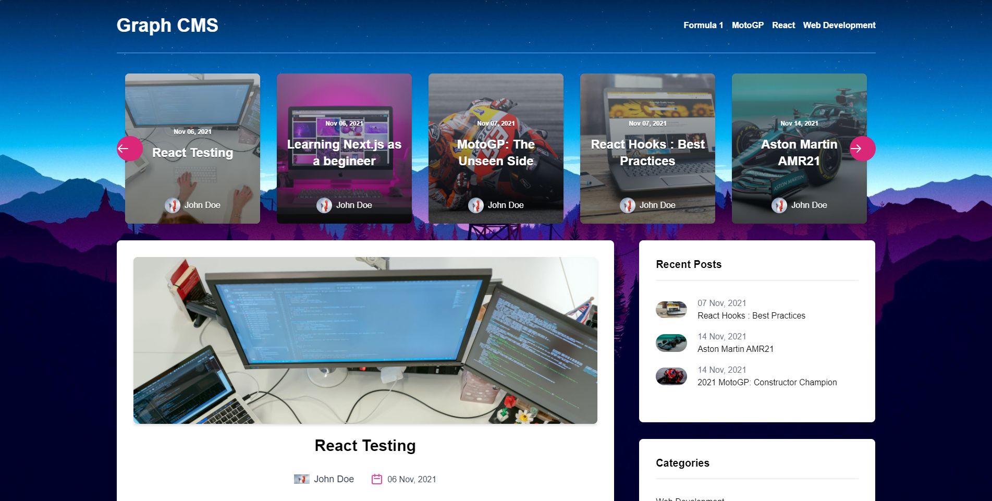Click the calendar icon beside 06 Nov, 2021
This screenshot has width=992, height=501.
(x=376, y=479)
